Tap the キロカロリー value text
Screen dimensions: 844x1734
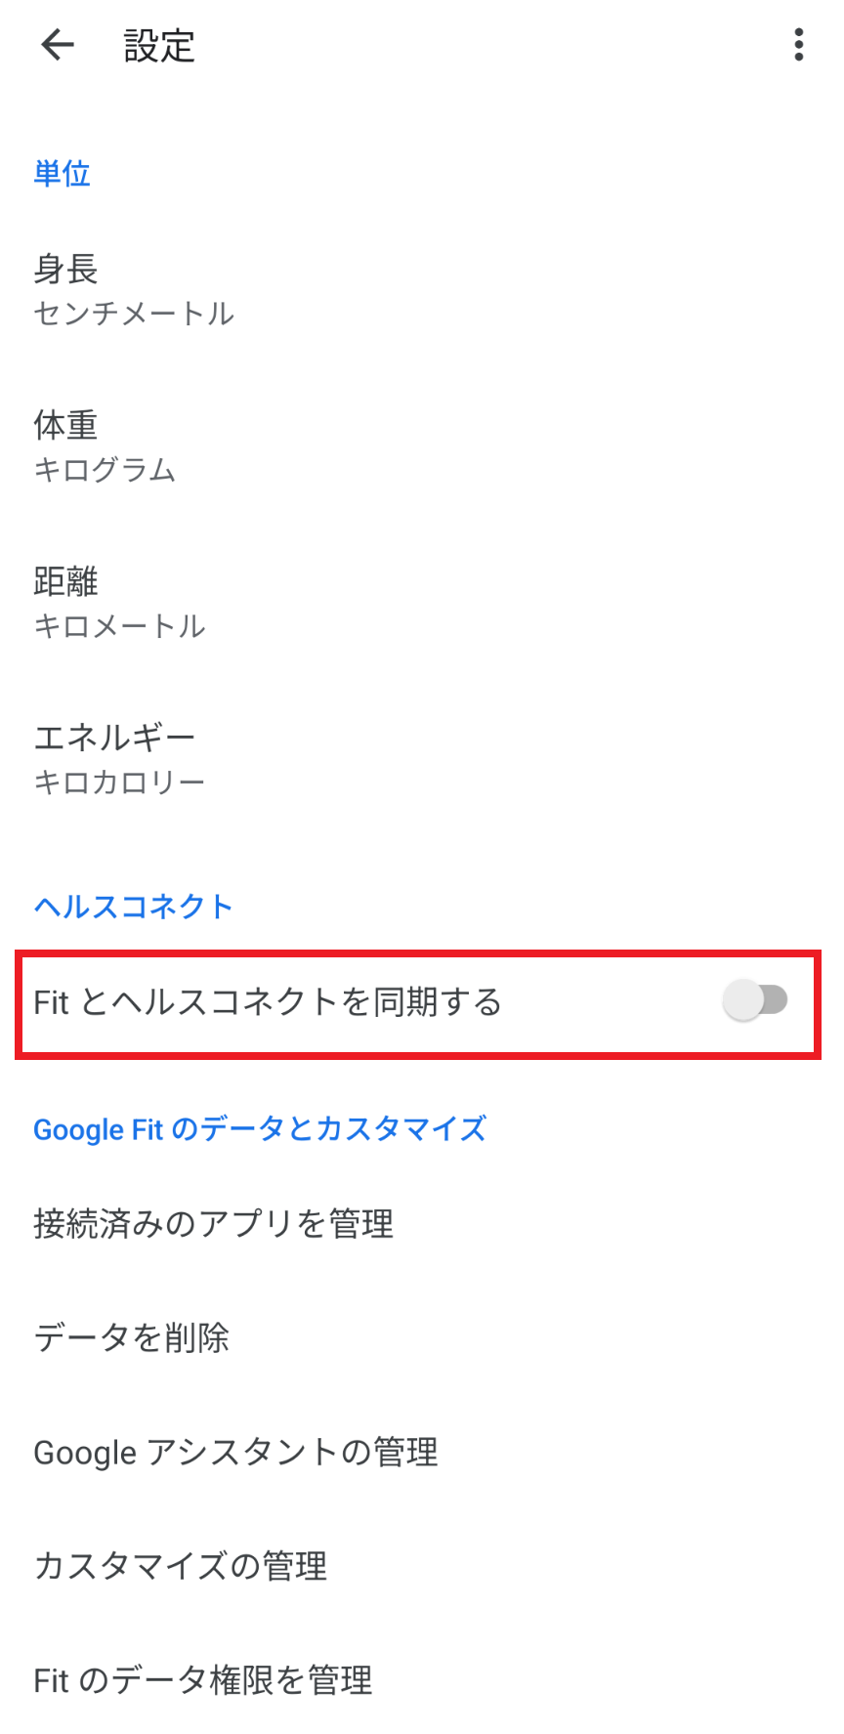[119, 782]
